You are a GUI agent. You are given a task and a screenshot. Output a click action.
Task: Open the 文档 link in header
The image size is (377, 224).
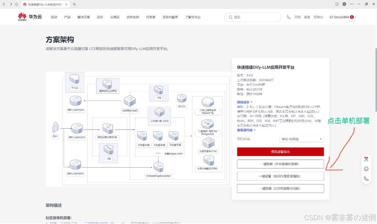[297, 17]
